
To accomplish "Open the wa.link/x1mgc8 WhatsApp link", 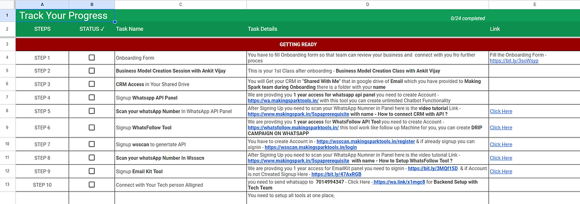I will (x=399, y=182).
